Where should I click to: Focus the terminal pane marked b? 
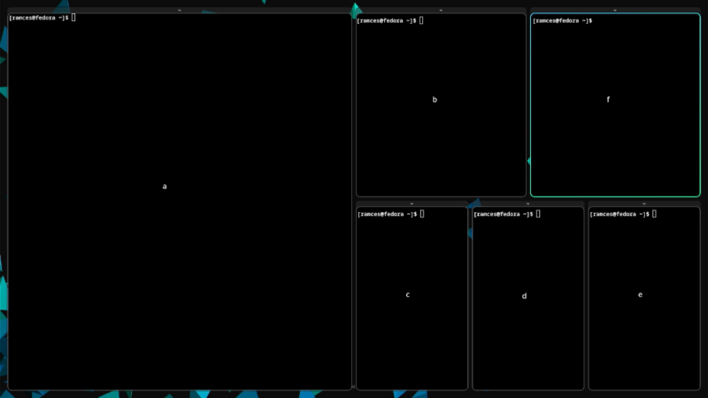pyautogui.click(x=441, y=104)
